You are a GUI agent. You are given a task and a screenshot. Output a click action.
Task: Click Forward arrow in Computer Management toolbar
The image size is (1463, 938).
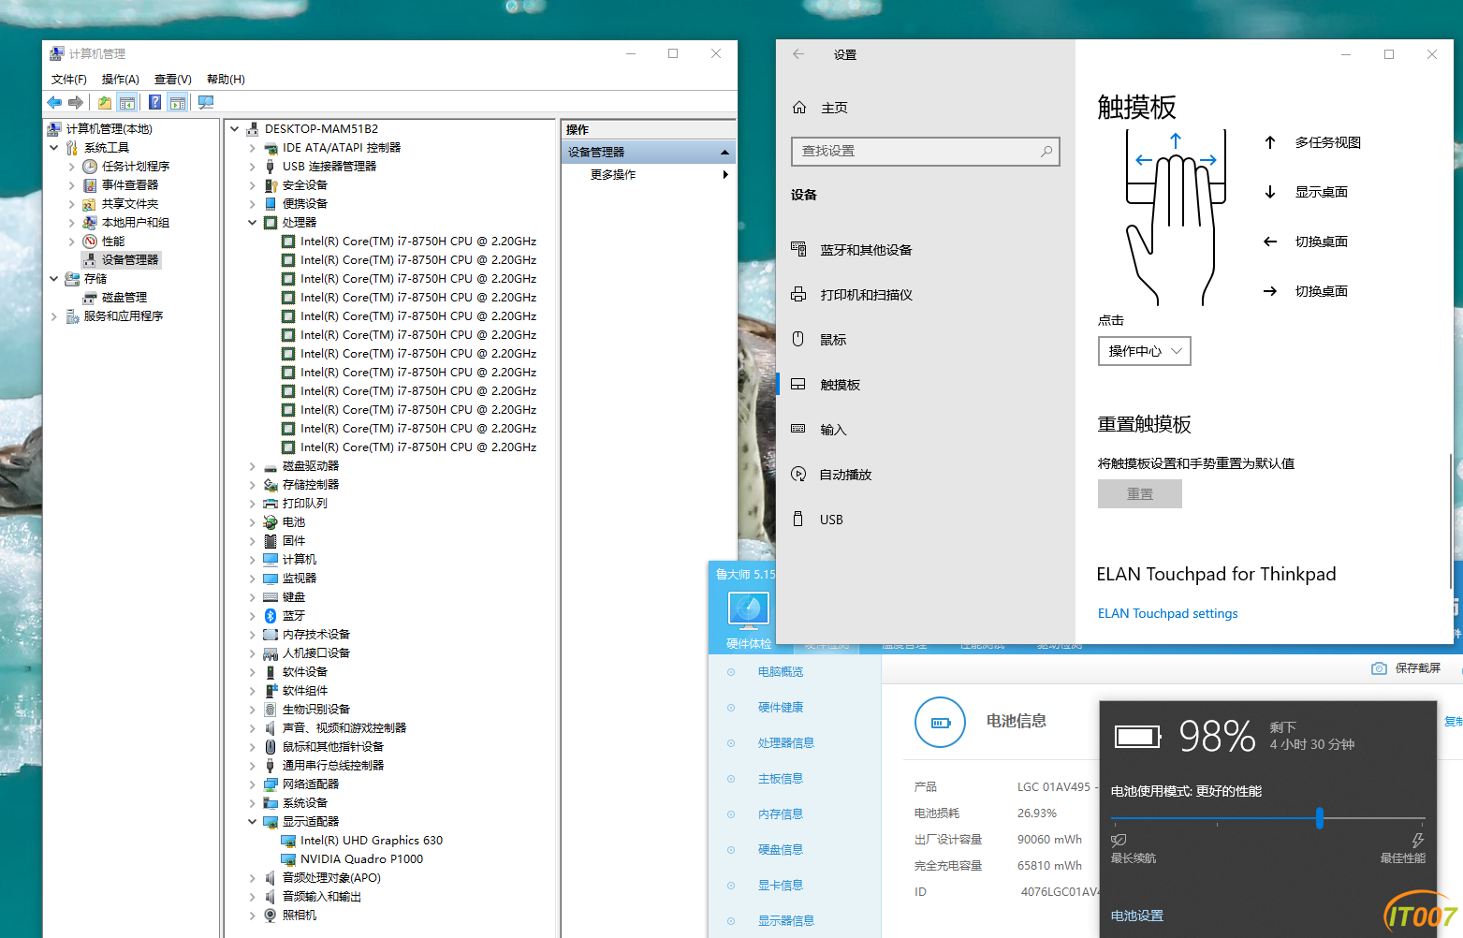[x=76, y=102]
